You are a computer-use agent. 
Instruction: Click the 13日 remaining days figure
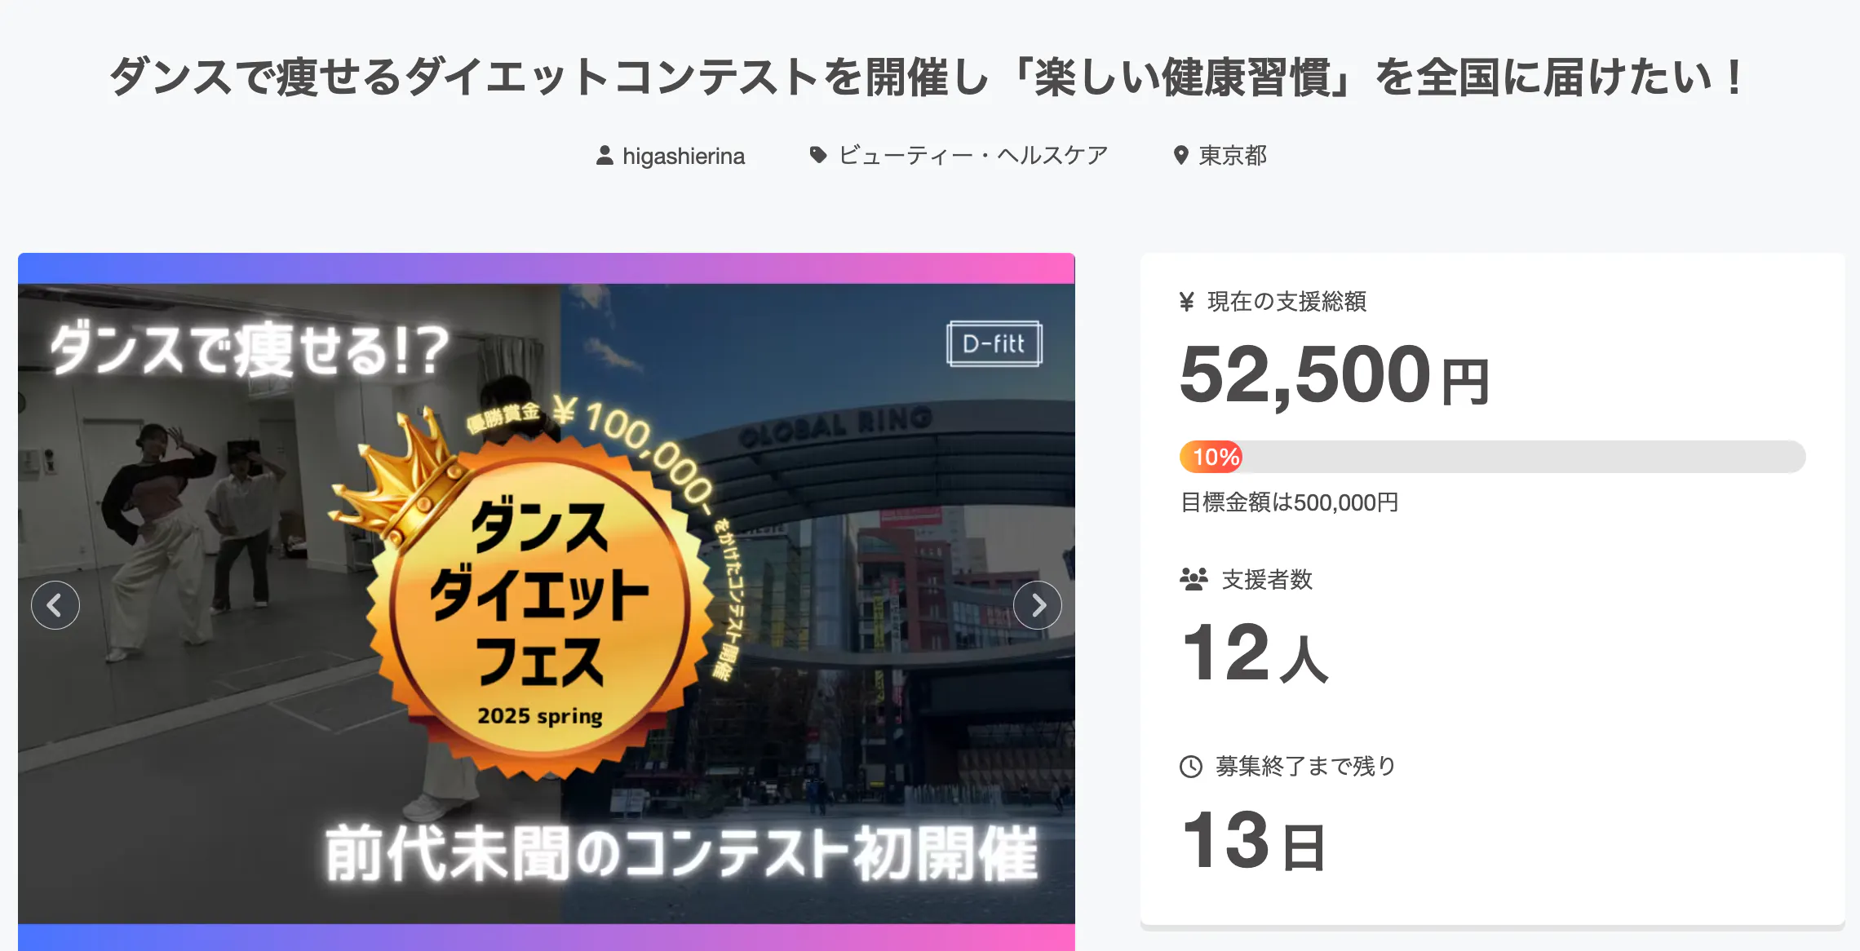tap(1253, 841)
